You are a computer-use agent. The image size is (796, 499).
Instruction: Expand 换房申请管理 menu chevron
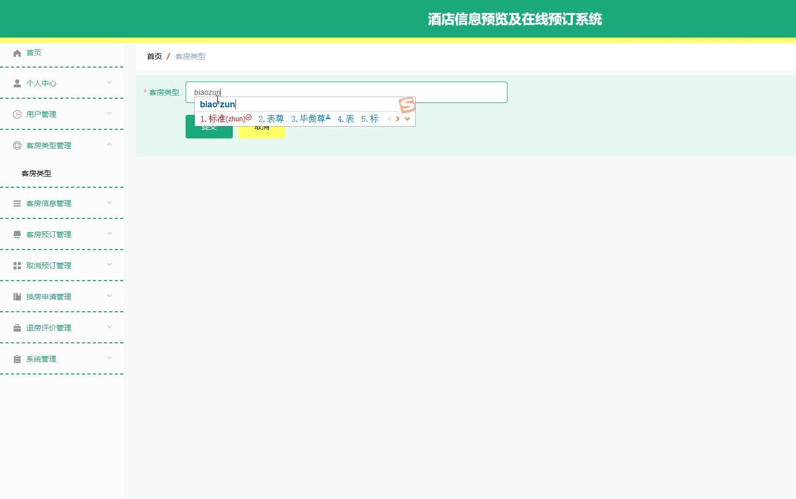109,296
